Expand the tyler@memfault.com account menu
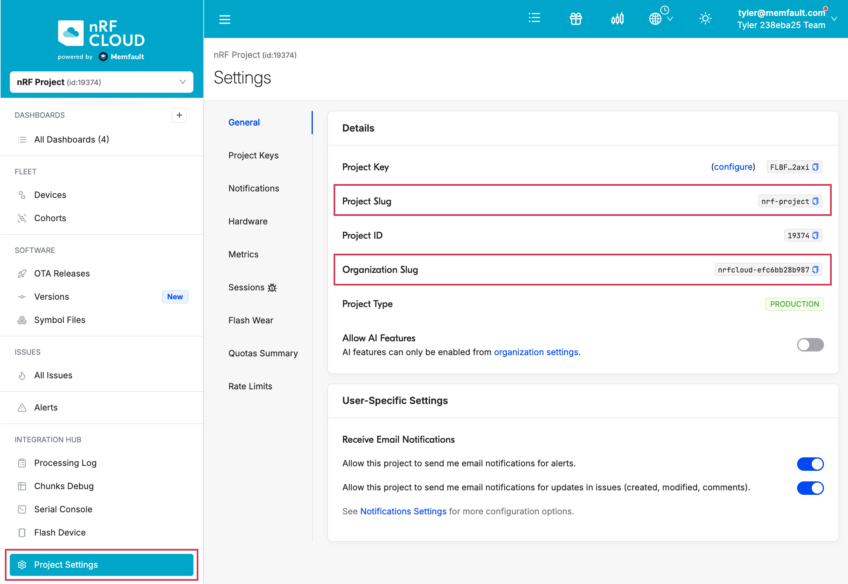Viewport: 848px width, 584px height. pyautogui.click(x=787, y=19)
